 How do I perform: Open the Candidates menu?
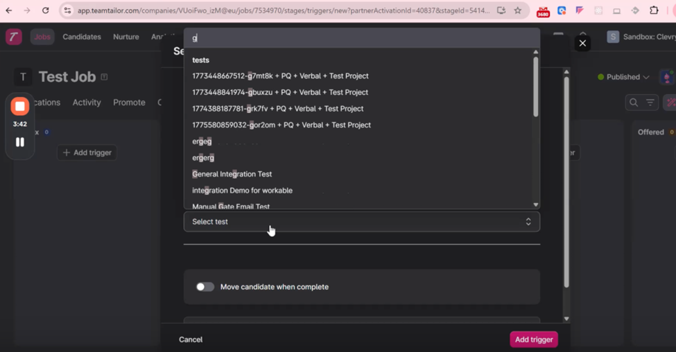click(x=82, y=37)
